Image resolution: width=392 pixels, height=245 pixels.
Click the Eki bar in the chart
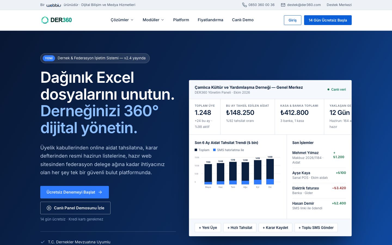click(270, 172)
